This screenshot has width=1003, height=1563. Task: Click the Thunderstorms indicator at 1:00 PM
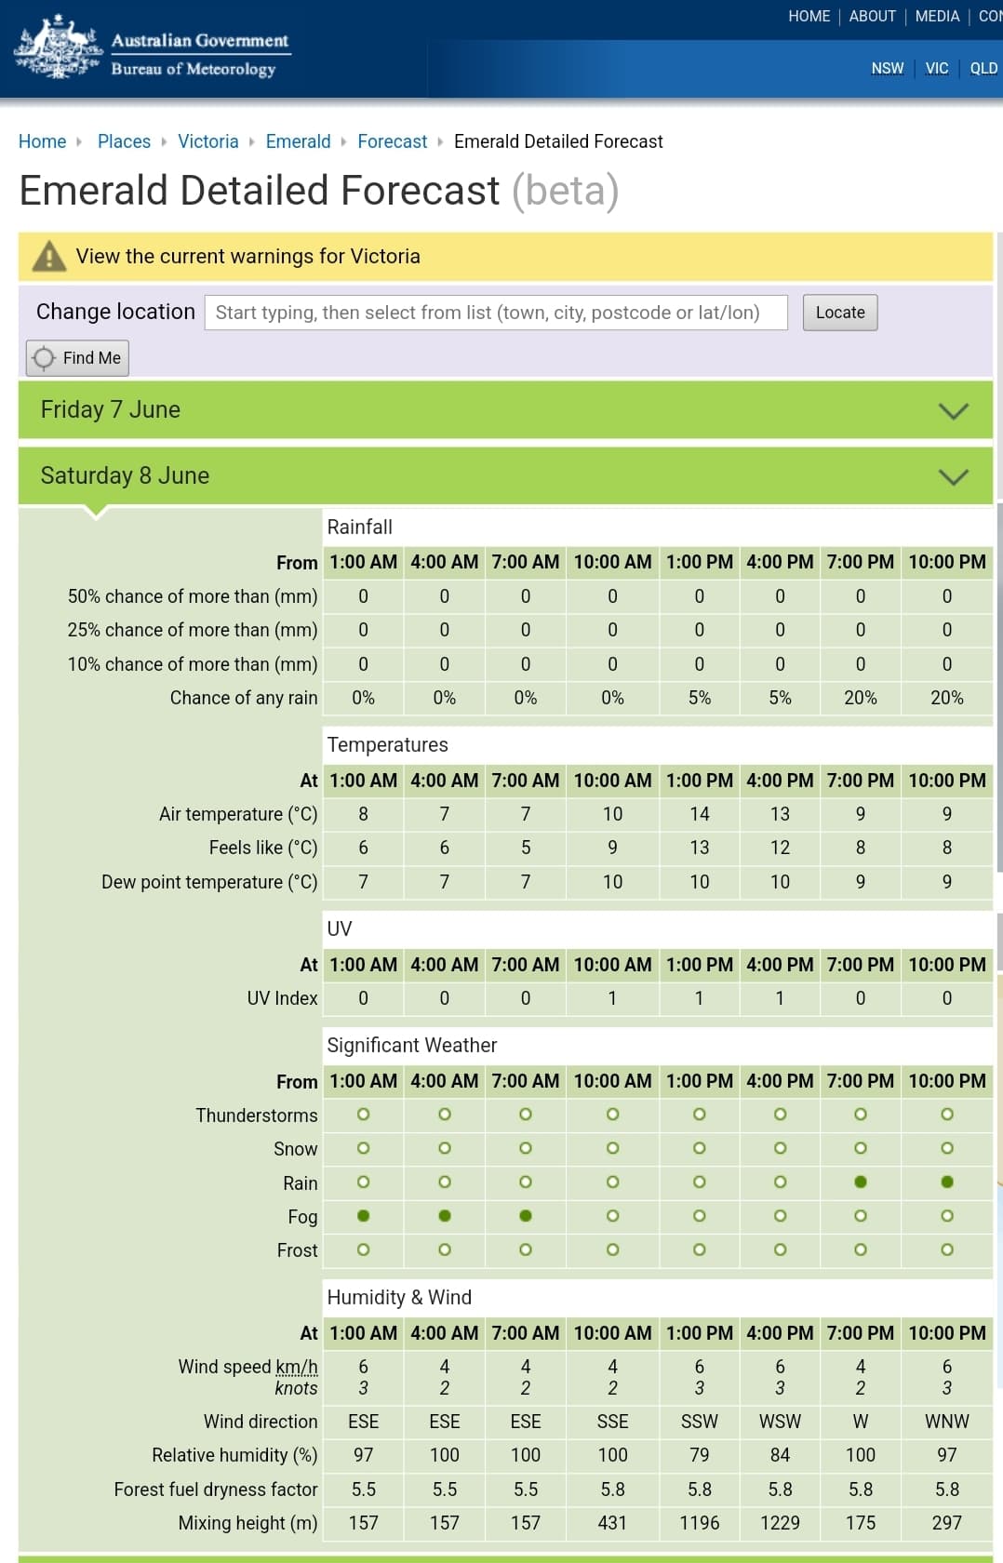(700, 1115)
